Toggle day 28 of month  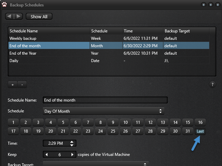coord(150,131)
